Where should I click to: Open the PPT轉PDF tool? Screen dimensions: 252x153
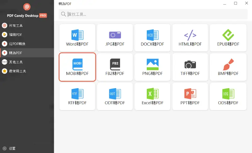click(190, 96)
